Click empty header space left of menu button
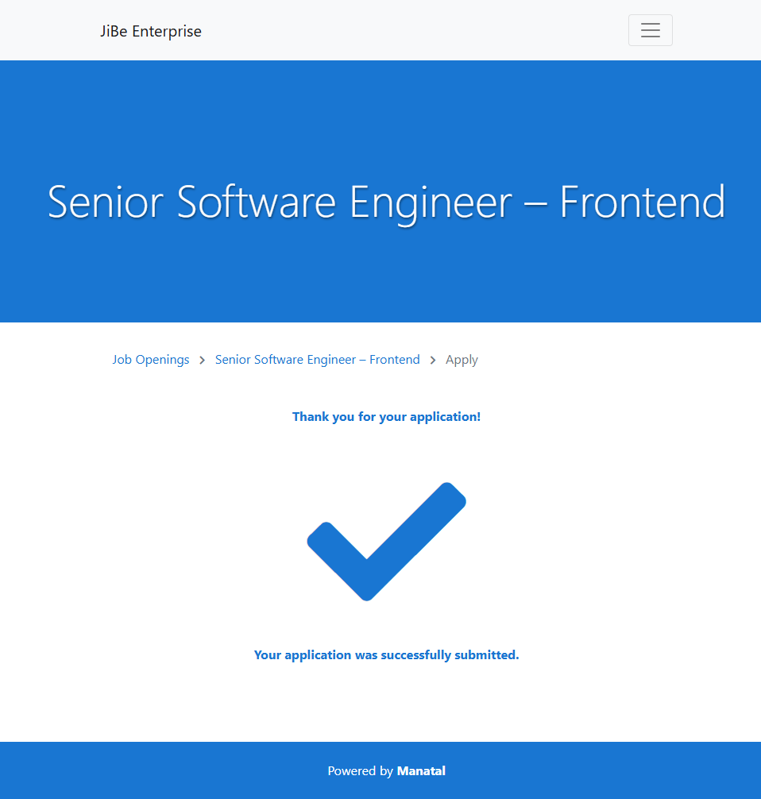This screenshot has width=761, height=799. pos(413,30)
